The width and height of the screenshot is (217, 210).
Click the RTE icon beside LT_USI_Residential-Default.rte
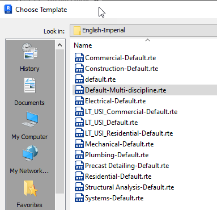click(x=79, y=133)
